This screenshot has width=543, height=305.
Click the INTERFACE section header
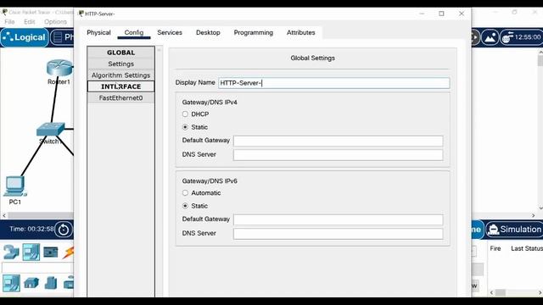click(120, 86)
